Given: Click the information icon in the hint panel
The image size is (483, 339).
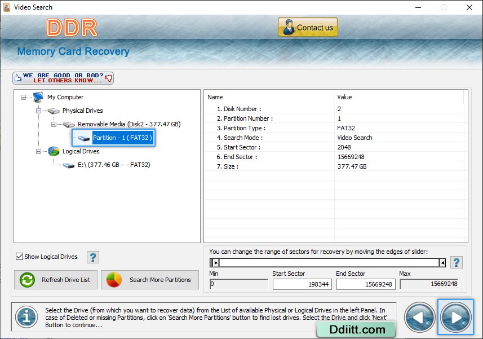Looking at the screenshot, I should click(x=26, y=317).
